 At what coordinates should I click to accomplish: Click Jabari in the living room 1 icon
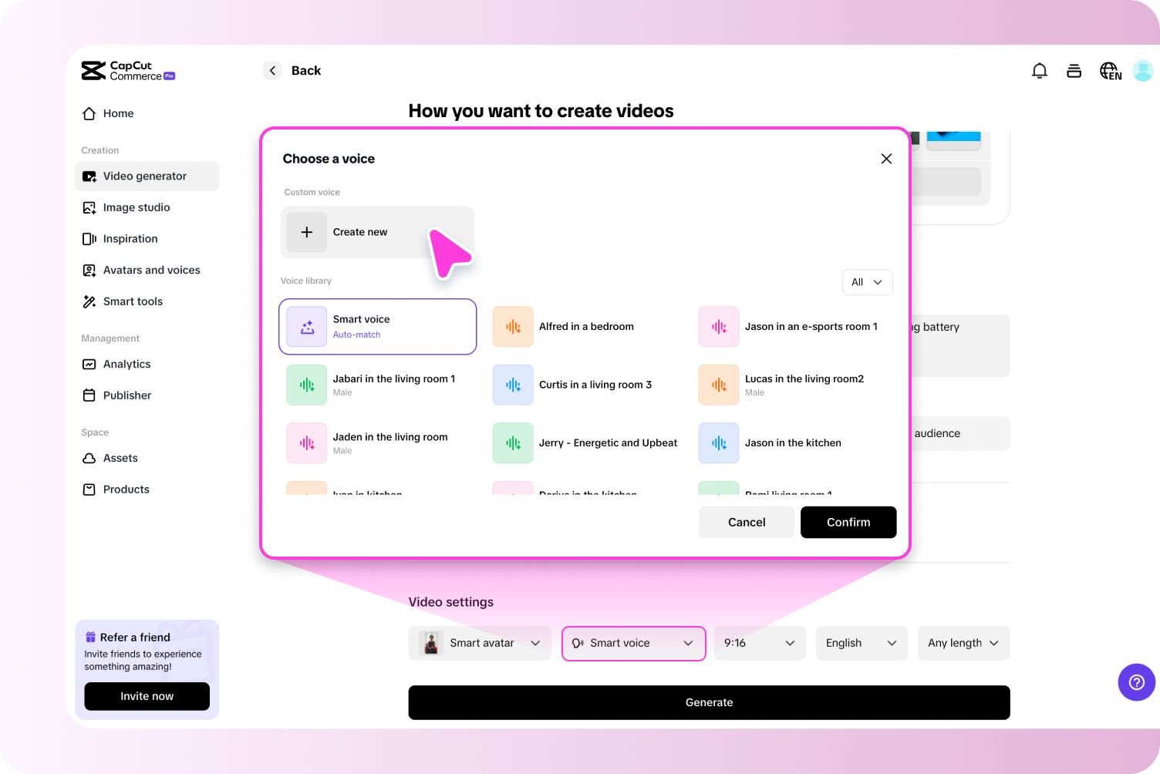click(x=307, y=385)
